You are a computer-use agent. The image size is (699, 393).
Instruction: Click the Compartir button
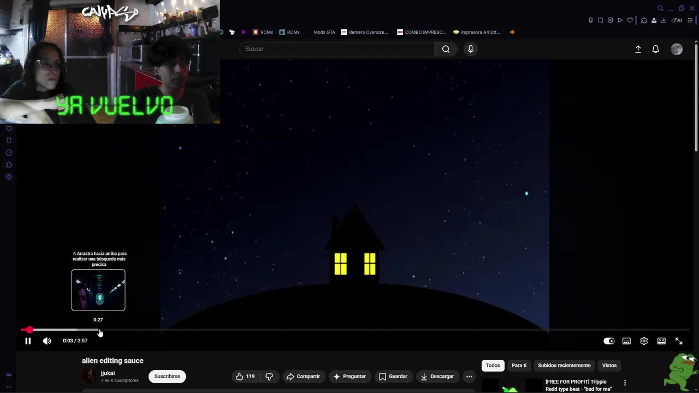[303, 376]
